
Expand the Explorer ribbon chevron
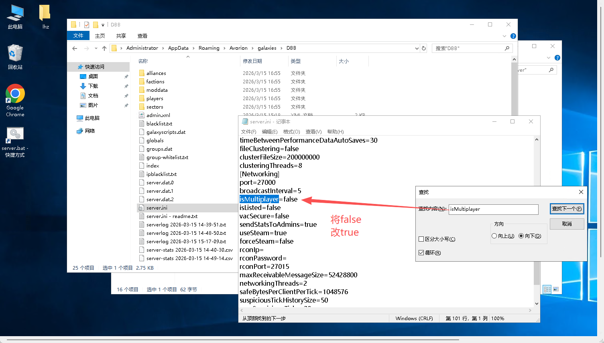point(504,36)
